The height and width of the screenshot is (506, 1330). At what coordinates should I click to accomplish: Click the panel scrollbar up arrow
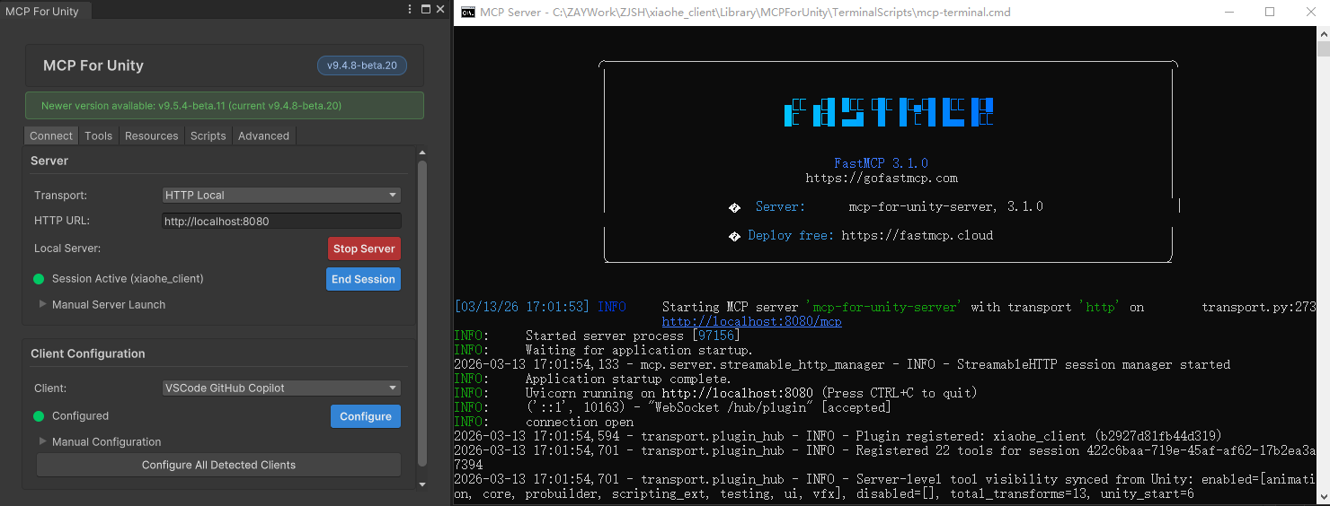tap(422, 154)
